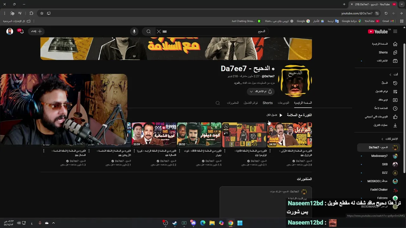The height and width of the screenshot is (228, 406).
Task: Open Msdossary7 subscription channel
Action: pyautogui.click(x=379, y=156)
